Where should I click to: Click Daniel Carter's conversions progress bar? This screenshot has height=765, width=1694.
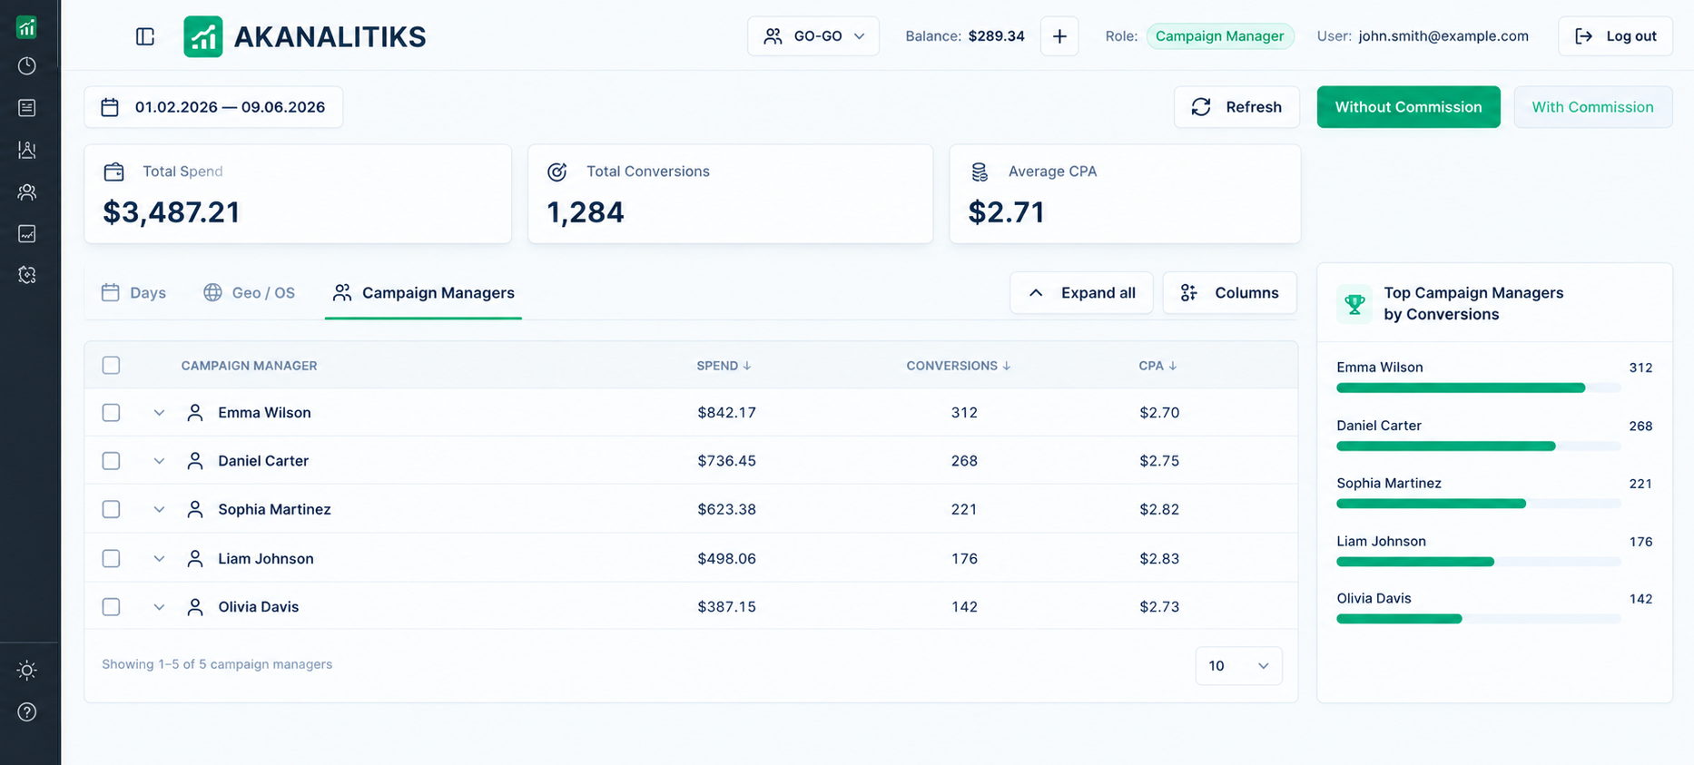point(1478,446)
